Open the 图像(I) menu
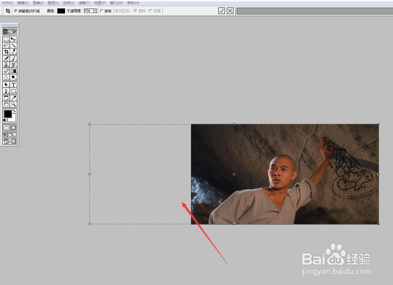The height and width of the screenshot is (285, 393). 38,3
